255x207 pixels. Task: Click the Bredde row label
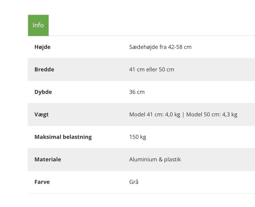[x=44, y=69]
